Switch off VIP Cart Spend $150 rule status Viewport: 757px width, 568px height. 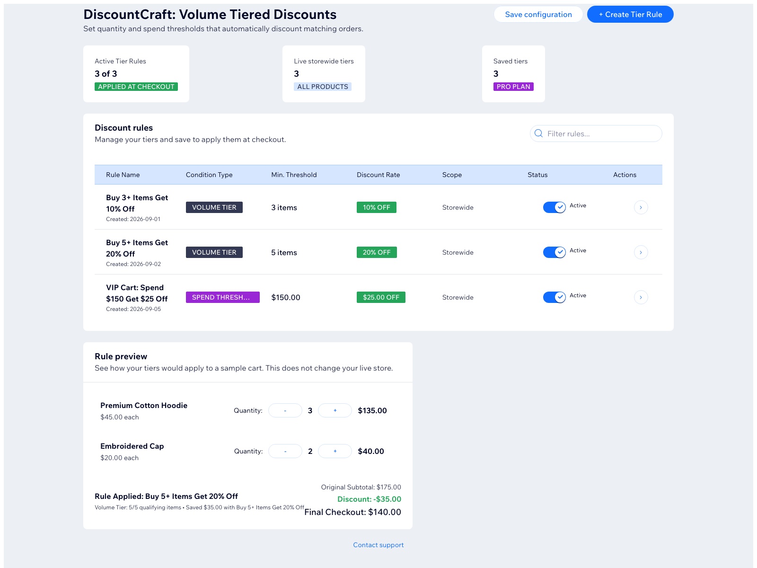[x=554, y=297]
